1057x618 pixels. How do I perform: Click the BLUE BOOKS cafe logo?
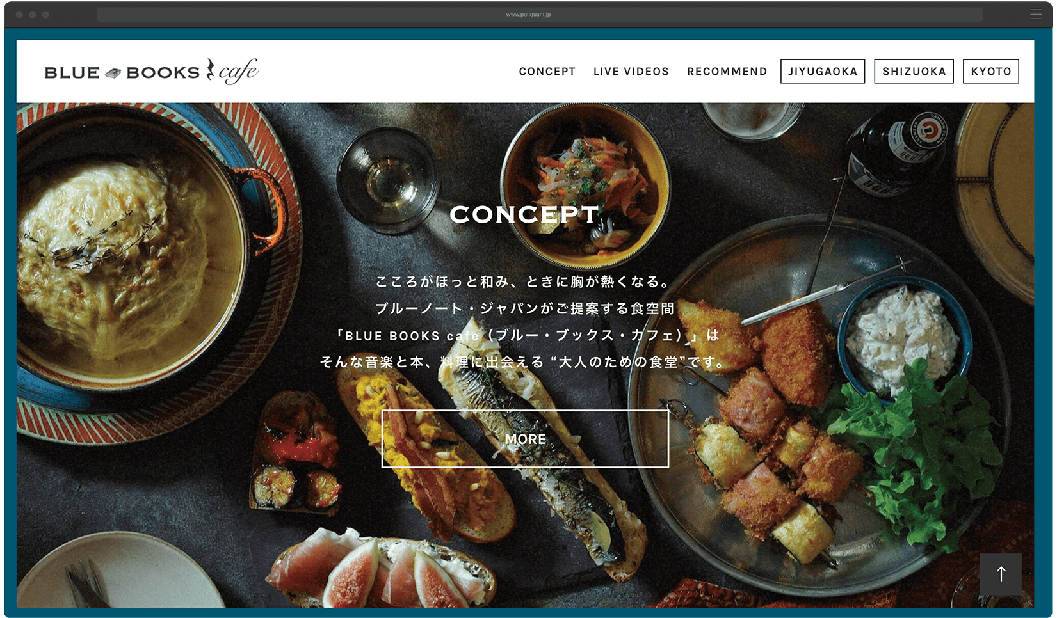coord(152,72)
